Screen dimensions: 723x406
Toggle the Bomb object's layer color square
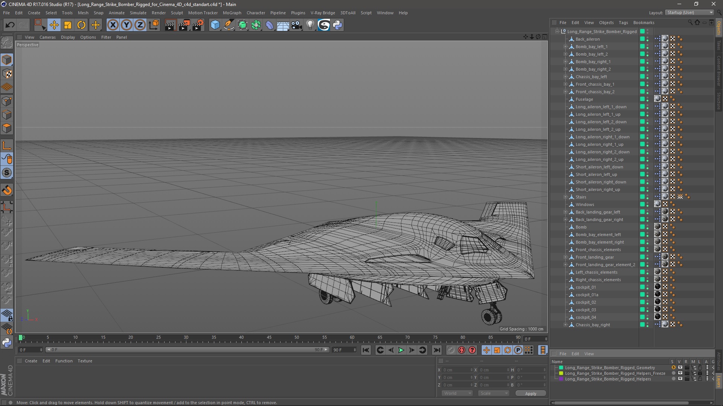pos(642,227)
